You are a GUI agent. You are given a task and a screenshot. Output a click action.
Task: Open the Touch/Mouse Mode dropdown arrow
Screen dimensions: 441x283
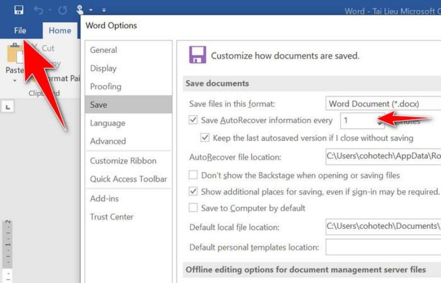[91, 10]
